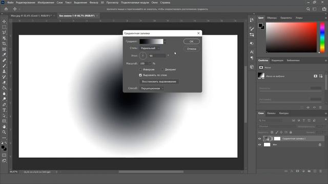
Task: Open the Scale percentage dropdown arrow
Action: pyautogui.click(x=150, y=63)
